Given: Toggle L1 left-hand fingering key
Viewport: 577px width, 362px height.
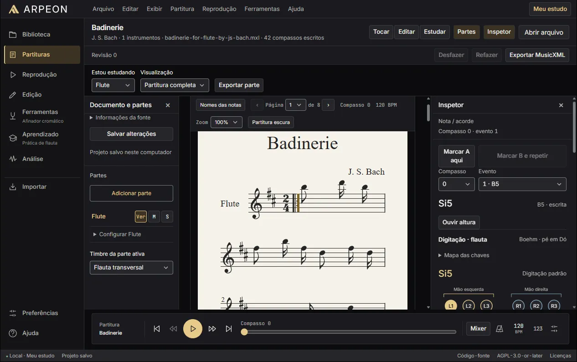Looking at the screenshot, I should tap(451, 306).
